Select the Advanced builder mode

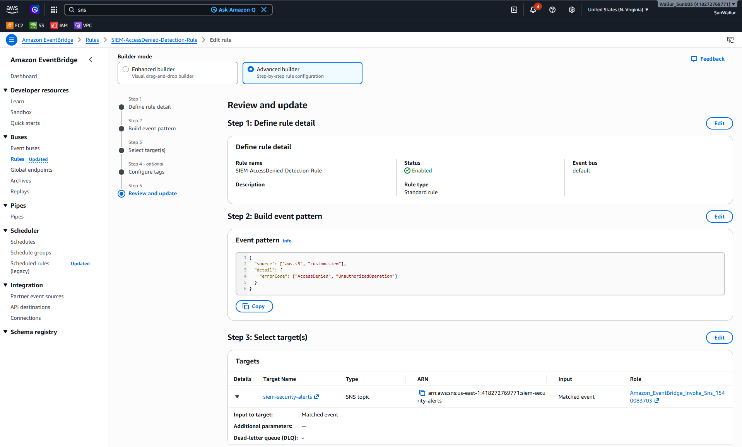(303, 73)
